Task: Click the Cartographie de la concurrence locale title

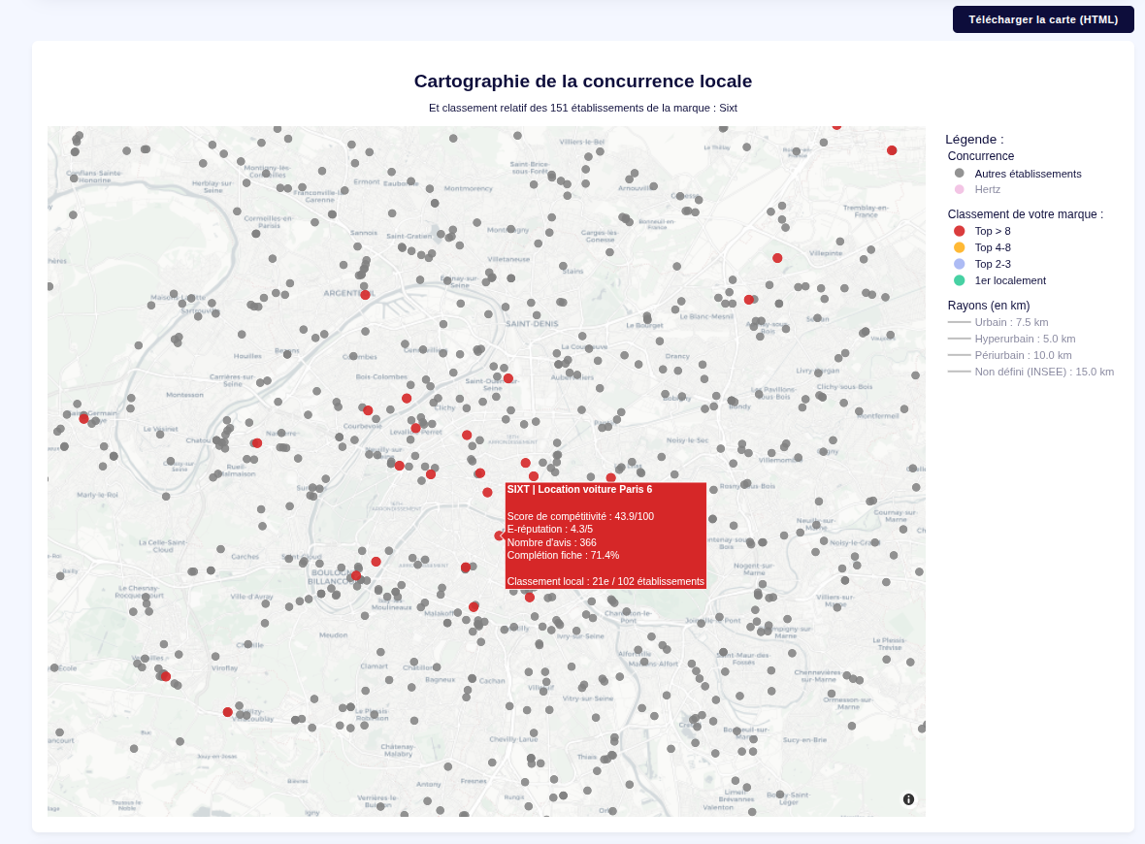Action: point(583,81)
